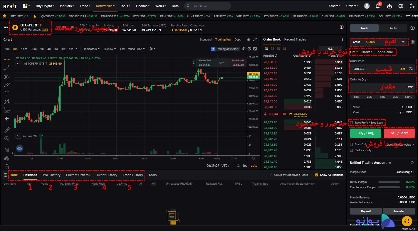This screenshot has width=418, height=231.
Task: Open the Assets dropdown
Action: coord(335,6)
